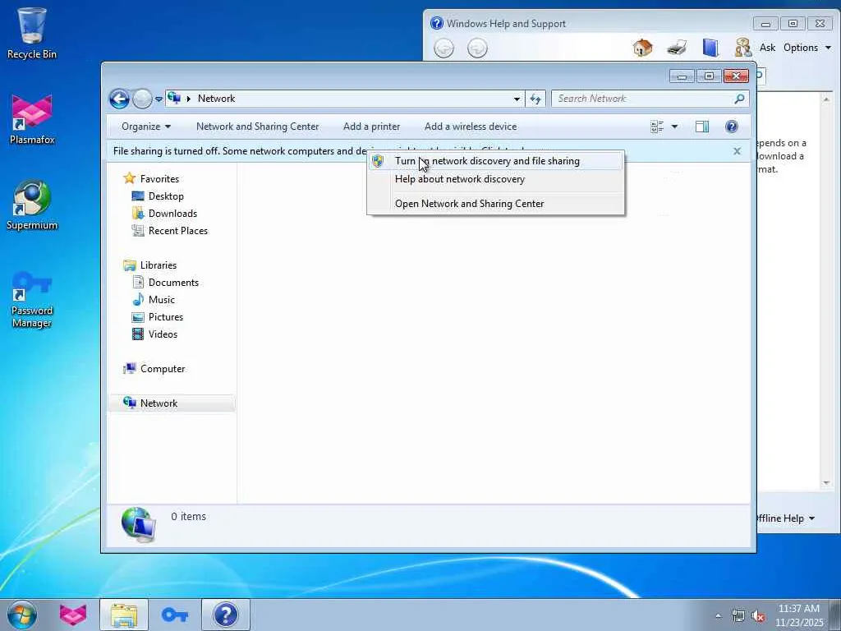The image size is (841, 631).
Task: Open Network and Sharing Center toolbar button
Action: pos(257,127)
